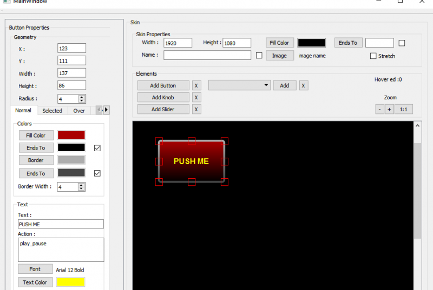Click the top-middle resize handle of PUSH ME
The width and height of the screenshot is (433, 290).
192,141
